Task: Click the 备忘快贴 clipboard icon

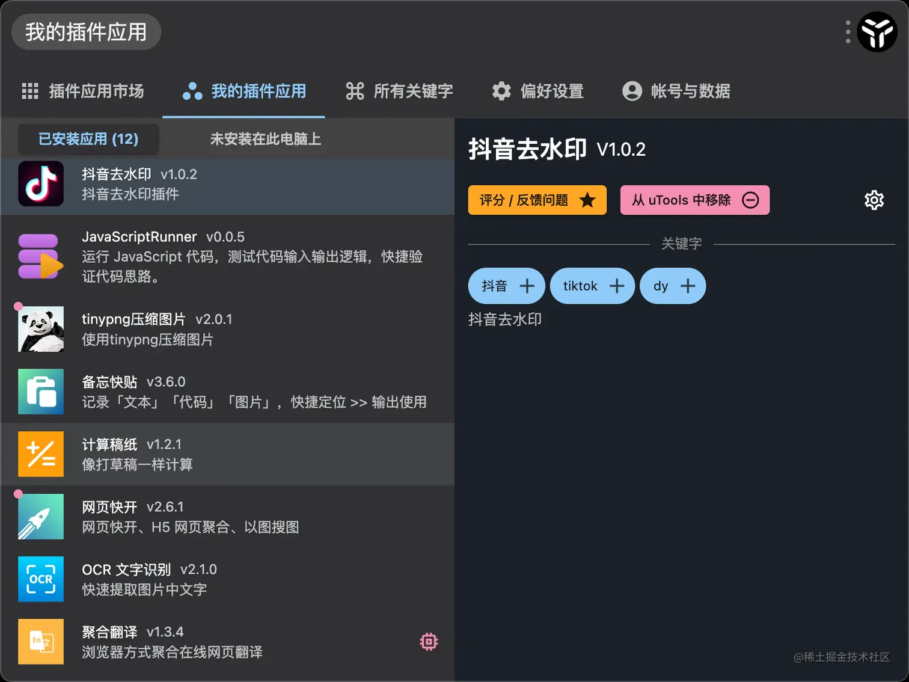Action: (41, 392)
